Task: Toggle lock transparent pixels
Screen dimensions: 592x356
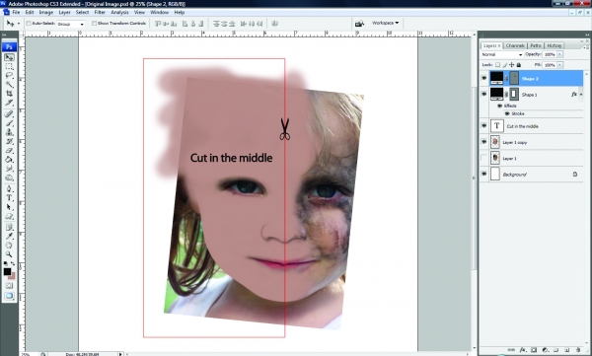Action: point(497,65)
